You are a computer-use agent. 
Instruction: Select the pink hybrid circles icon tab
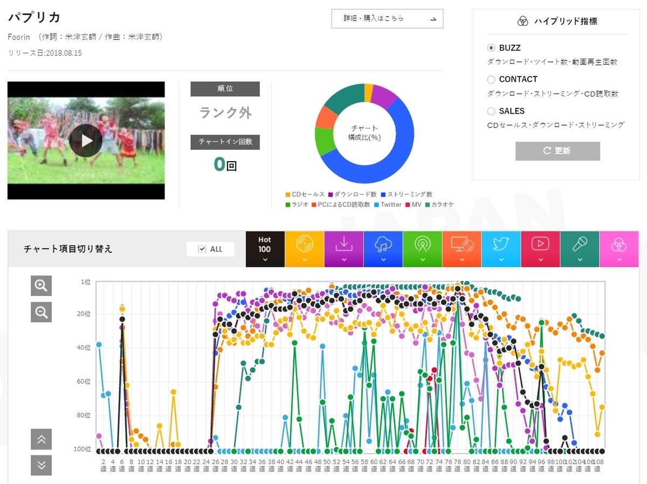point(619,249)
